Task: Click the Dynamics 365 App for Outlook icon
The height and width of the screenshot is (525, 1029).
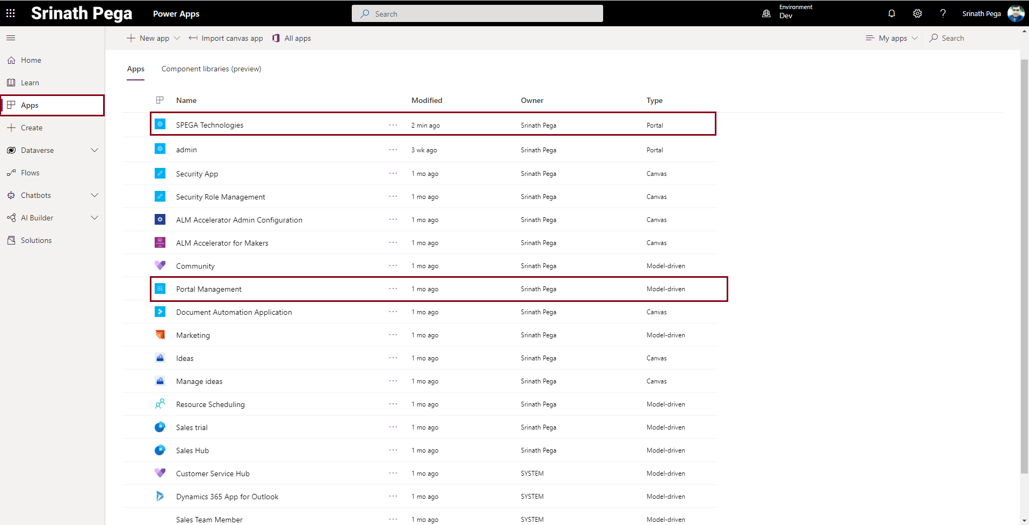Action: tap(160, 496)
